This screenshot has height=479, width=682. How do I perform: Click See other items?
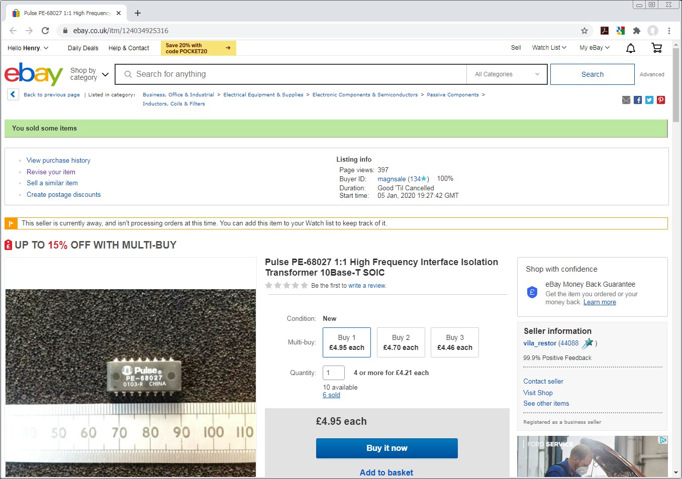[x=546, y=404]
